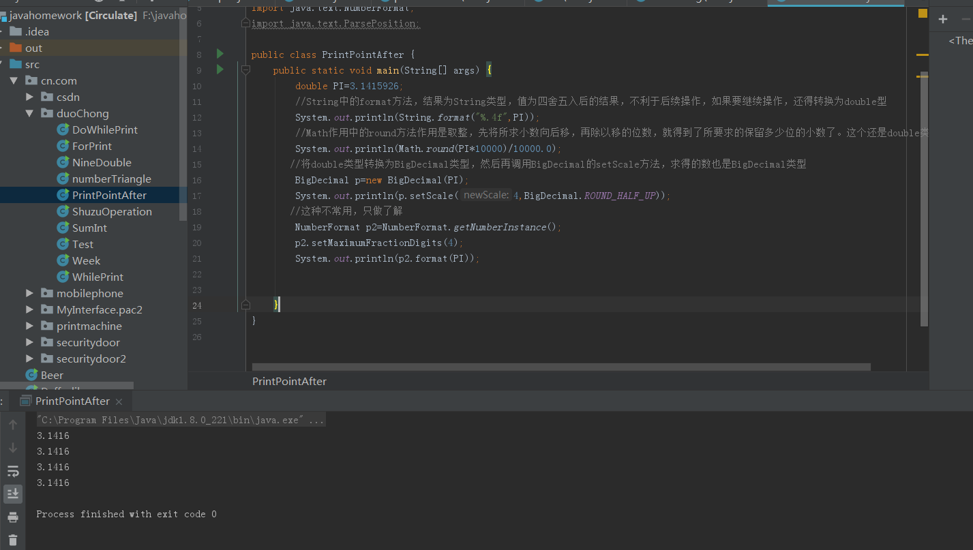The width and height of the screenshot is (973, 550).
Task: Open the DoWhilePrint class
Action: point(105,130)
